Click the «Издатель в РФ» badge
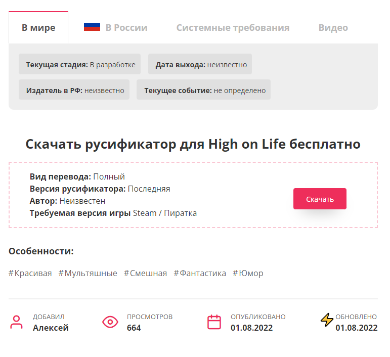Viewport: 390px width, 357px height. [74, 90]
